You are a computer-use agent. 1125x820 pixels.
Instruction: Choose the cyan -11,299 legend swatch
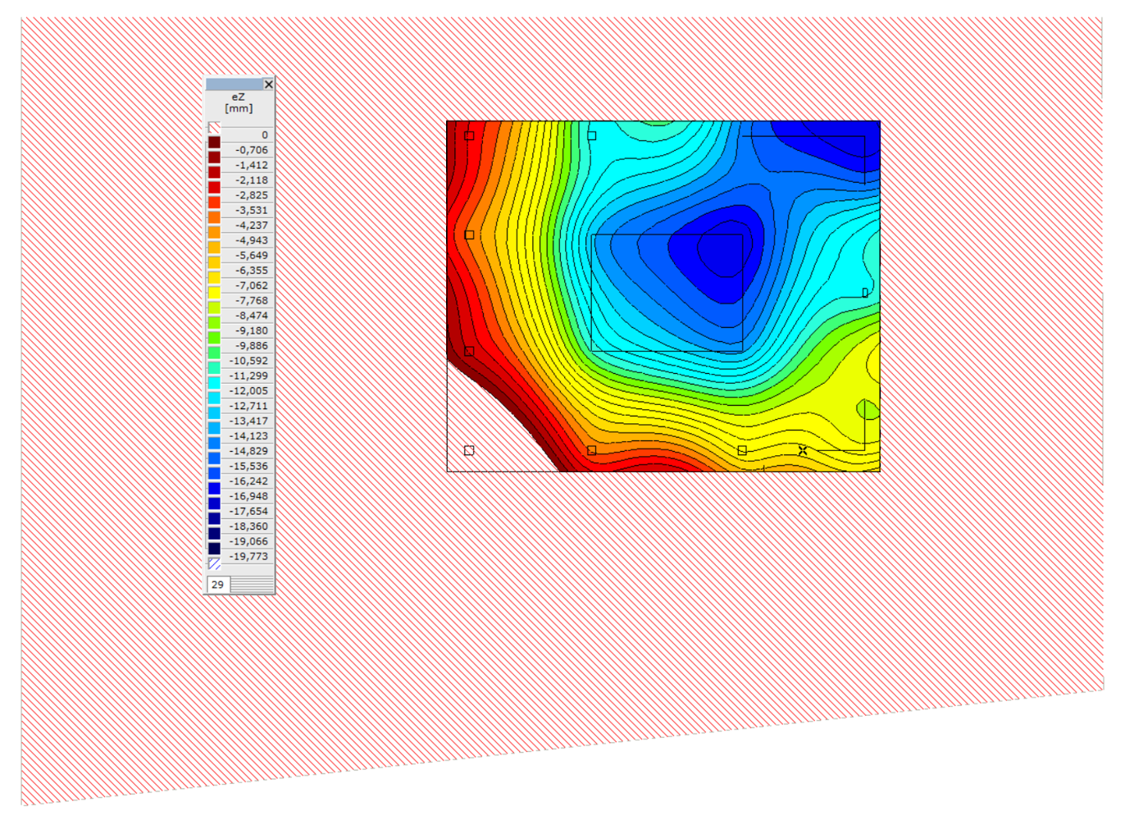tap(214, 368)
